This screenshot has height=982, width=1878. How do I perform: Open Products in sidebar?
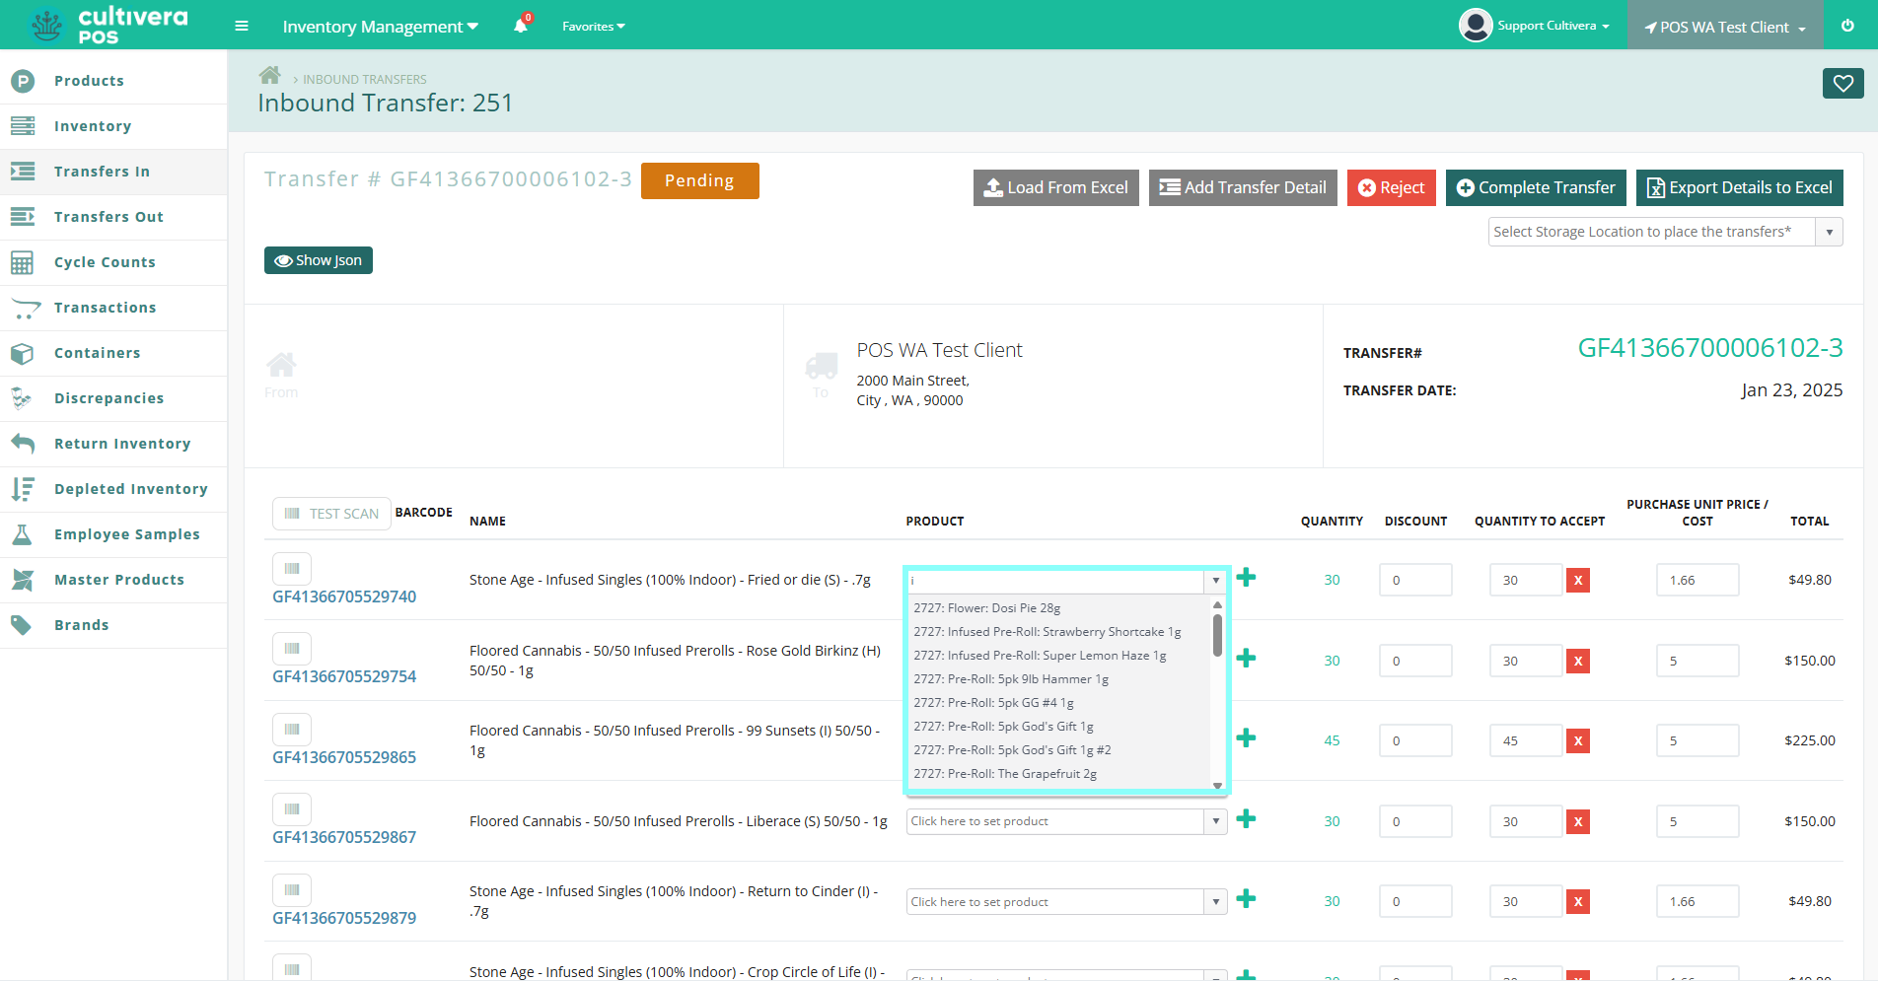coord(113,81)
